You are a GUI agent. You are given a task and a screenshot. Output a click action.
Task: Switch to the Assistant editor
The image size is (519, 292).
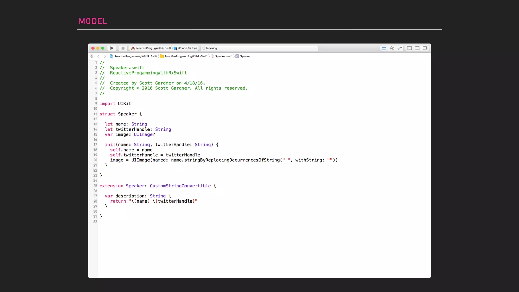point(392,48)
